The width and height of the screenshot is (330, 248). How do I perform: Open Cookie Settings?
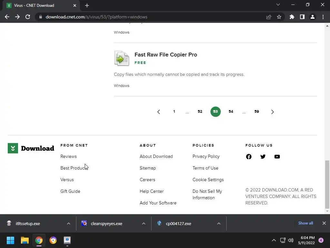click(208, 180)
